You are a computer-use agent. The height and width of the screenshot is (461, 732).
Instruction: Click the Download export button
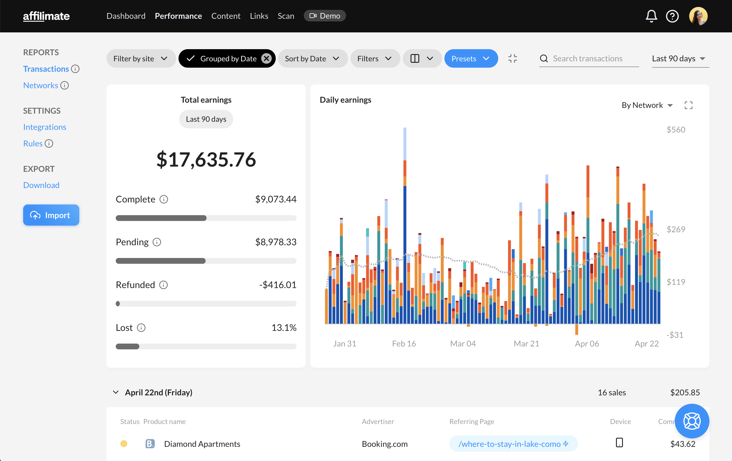tap(41, 185)
